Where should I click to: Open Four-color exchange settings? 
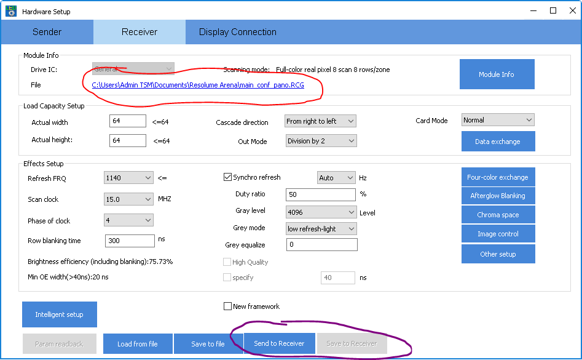click(x=497, y=177)
